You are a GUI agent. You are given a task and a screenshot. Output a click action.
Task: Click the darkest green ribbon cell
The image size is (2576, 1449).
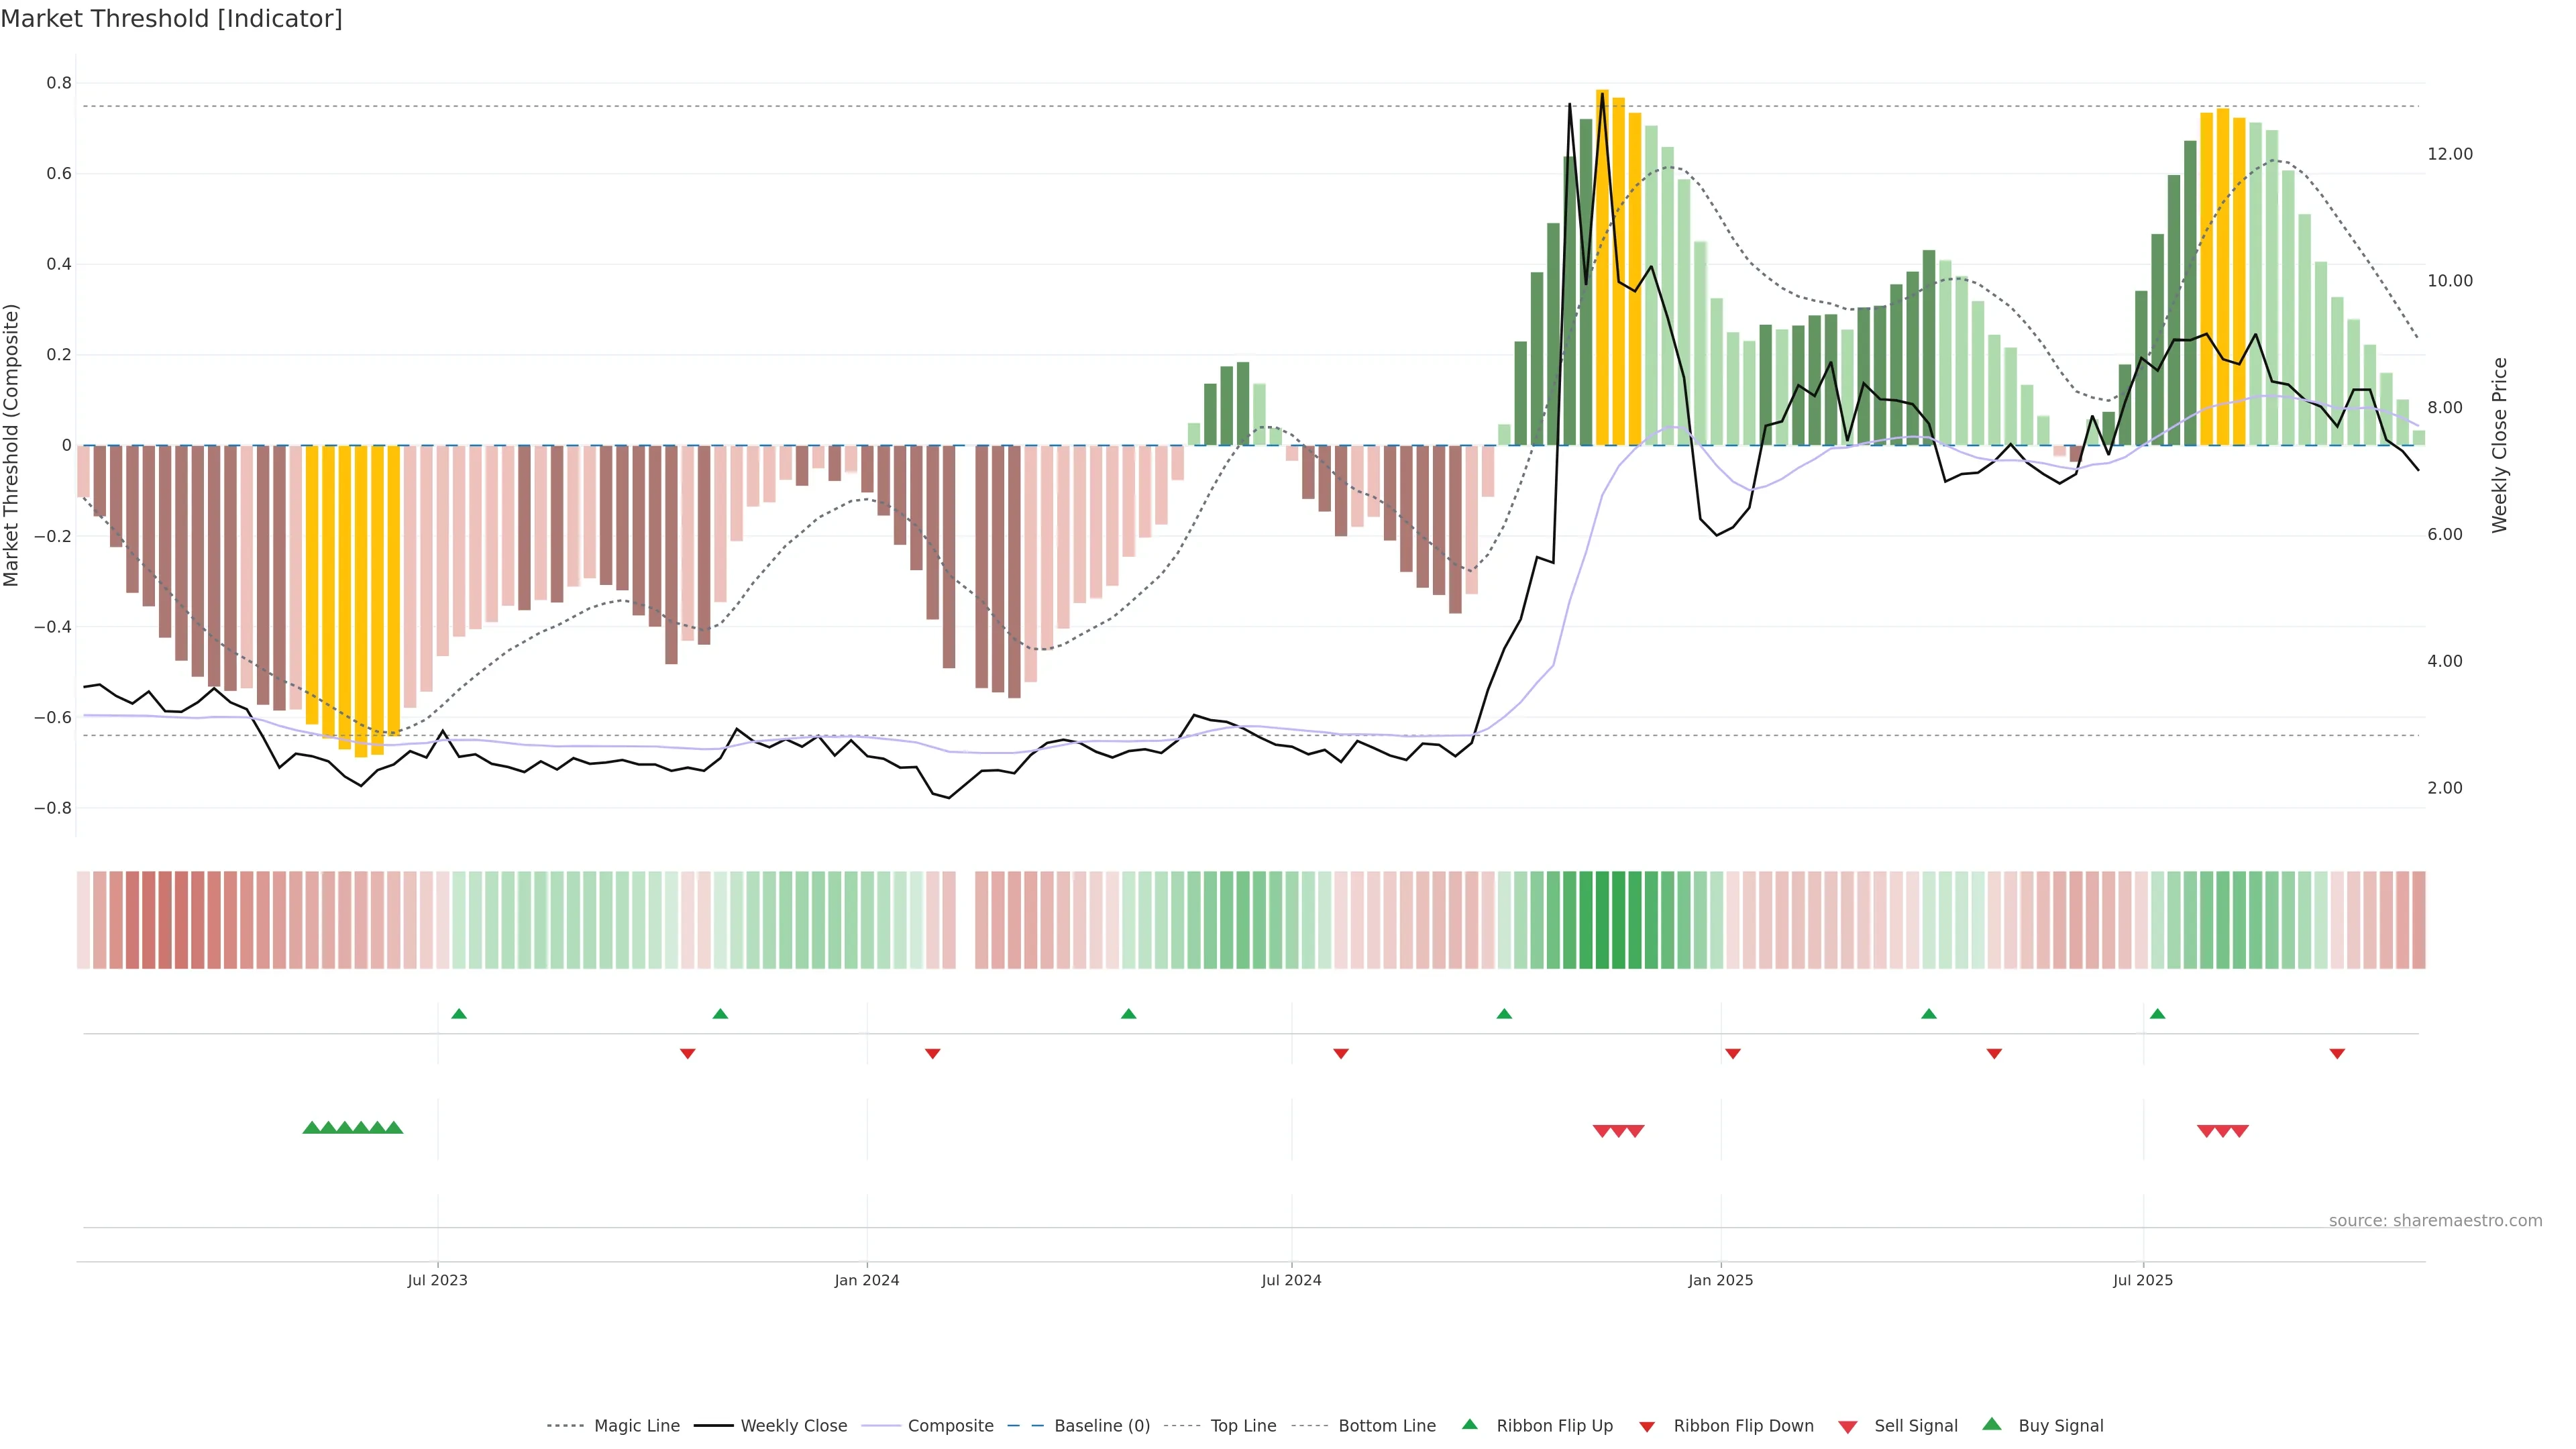coord(1602,920)
